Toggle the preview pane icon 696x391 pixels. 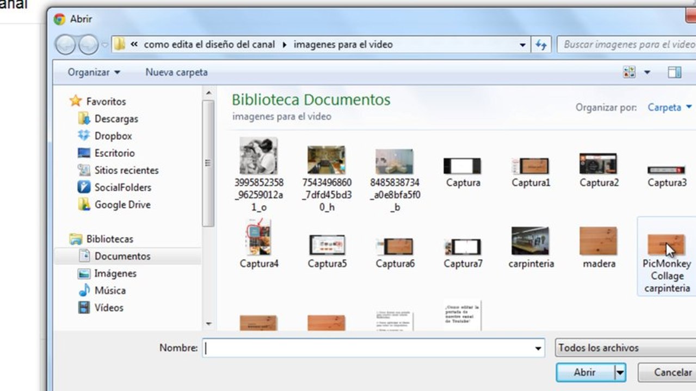pyautogui.click(x=675, y=72)
